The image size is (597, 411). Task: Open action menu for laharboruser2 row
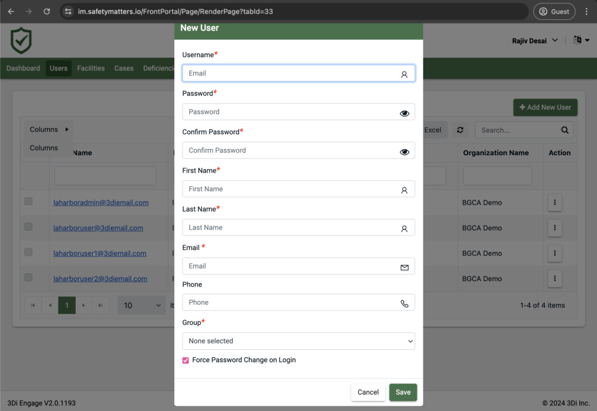click(x=555, y=279)
